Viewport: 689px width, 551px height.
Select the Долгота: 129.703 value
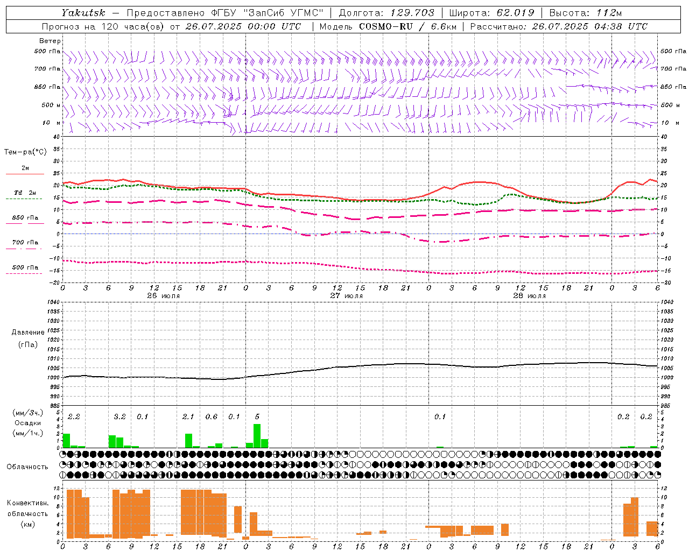pos(386,13)
